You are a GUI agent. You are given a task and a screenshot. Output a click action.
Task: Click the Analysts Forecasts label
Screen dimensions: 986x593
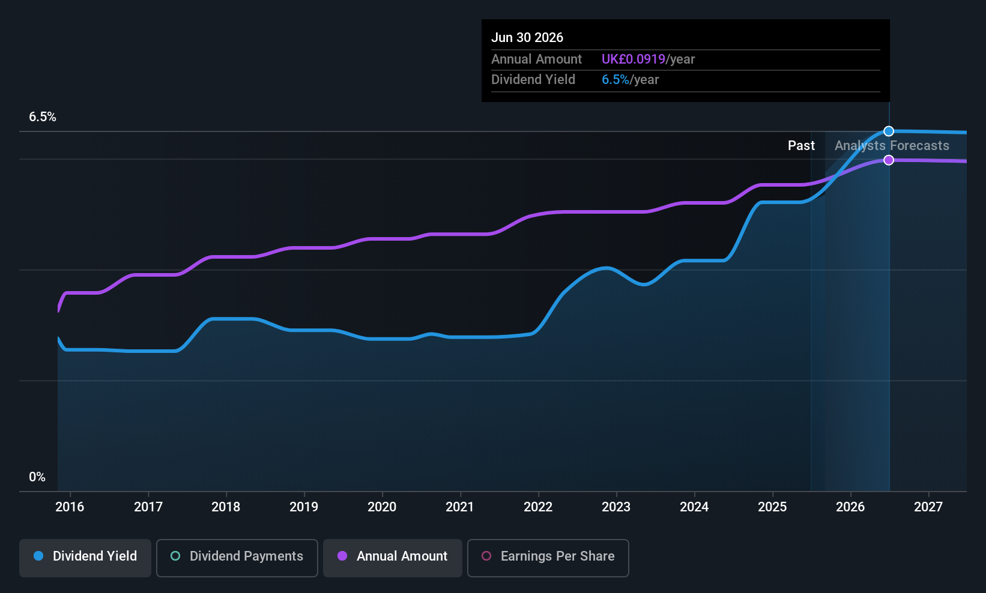tap(892, 146)
